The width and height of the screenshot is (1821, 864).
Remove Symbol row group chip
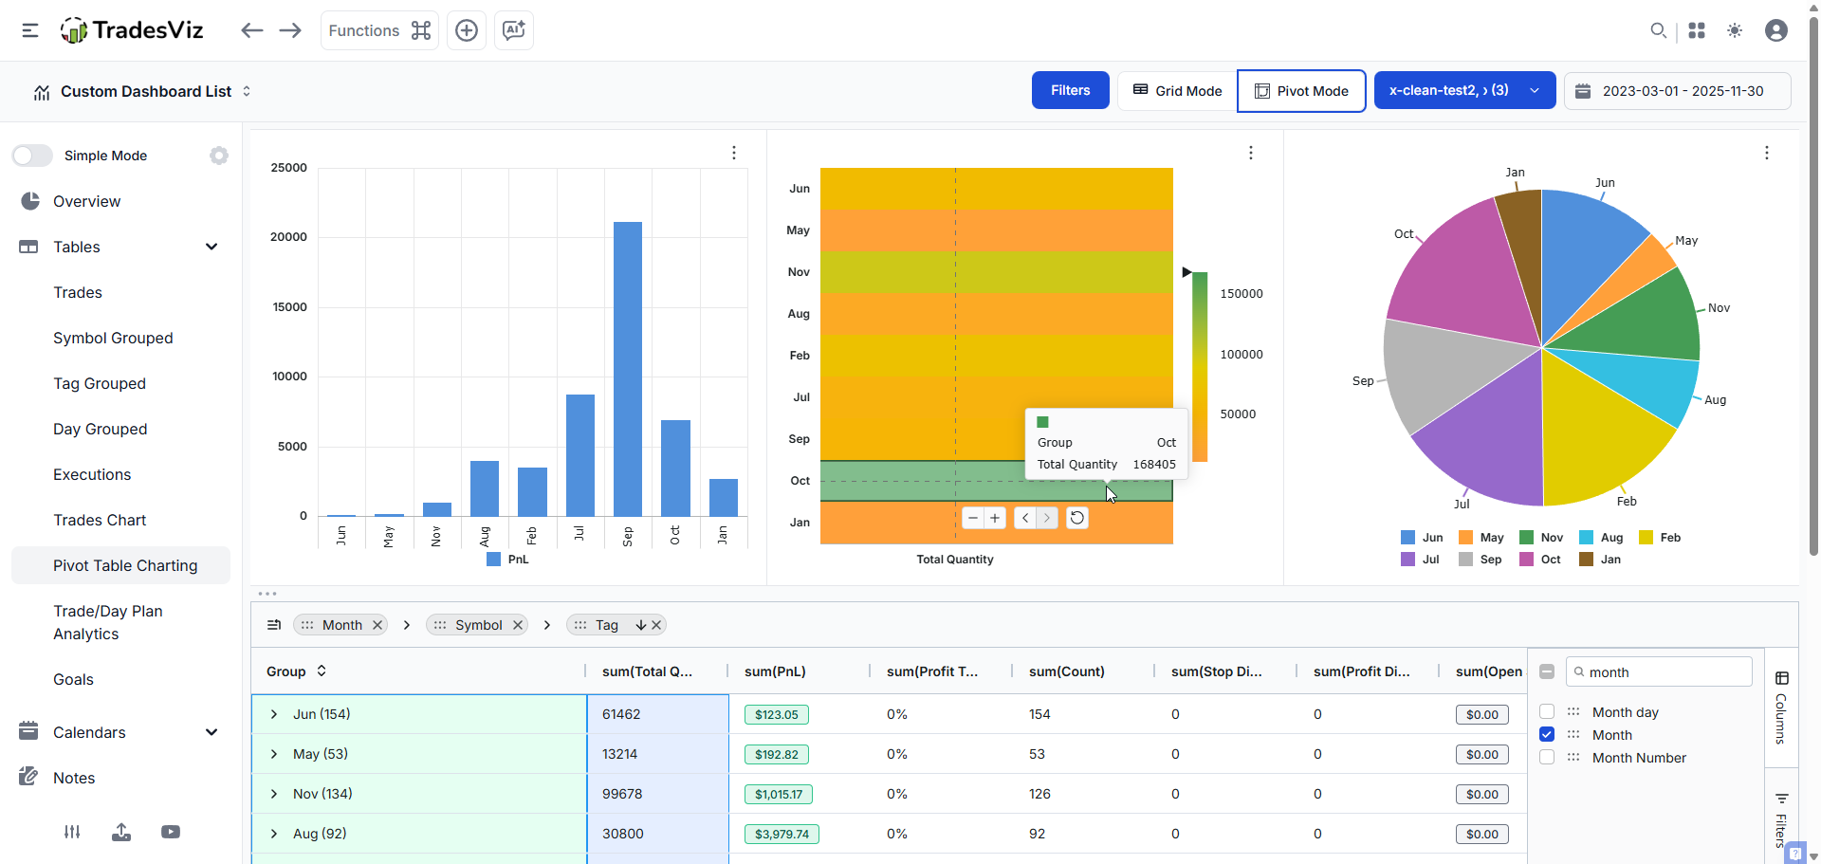pyautogui.click(x=518, y=625)
